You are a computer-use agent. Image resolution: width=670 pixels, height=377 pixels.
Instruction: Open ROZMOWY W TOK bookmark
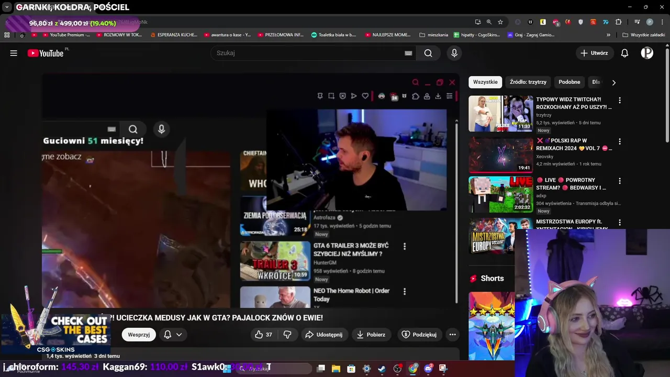click(119, 35)
